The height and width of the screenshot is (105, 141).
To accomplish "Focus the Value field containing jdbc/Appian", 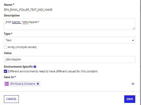I will (70, 60).
